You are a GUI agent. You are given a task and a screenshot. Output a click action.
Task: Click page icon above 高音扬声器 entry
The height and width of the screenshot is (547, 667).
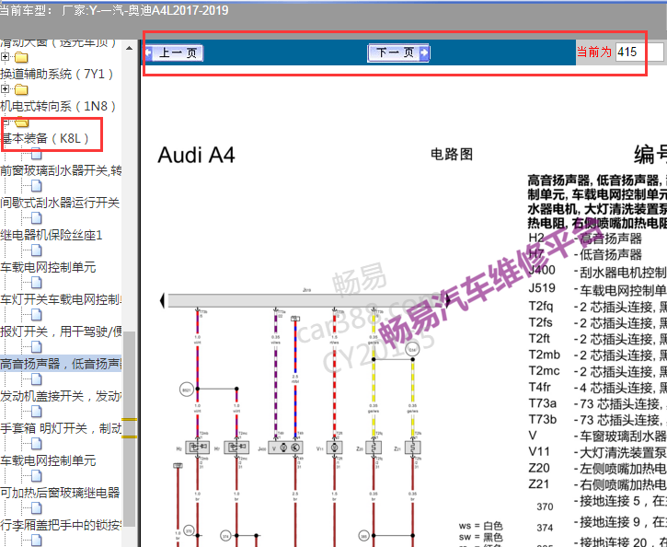37,347
